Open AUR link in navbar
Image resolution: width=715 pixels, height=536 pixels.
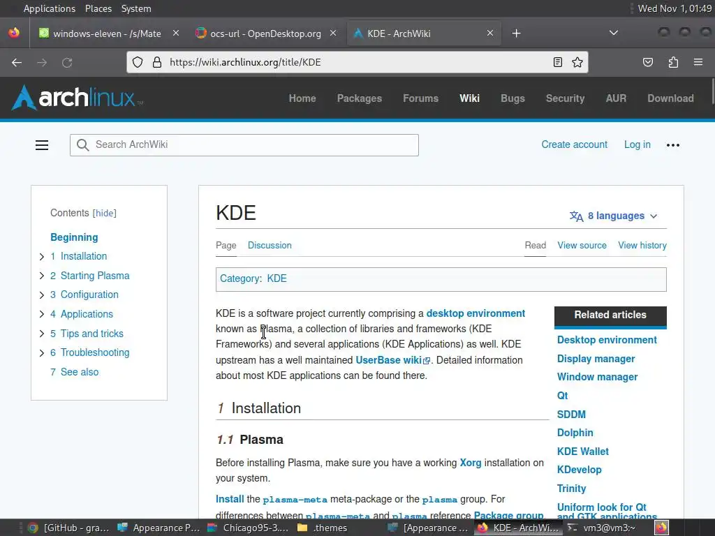(x=616, y=98)
